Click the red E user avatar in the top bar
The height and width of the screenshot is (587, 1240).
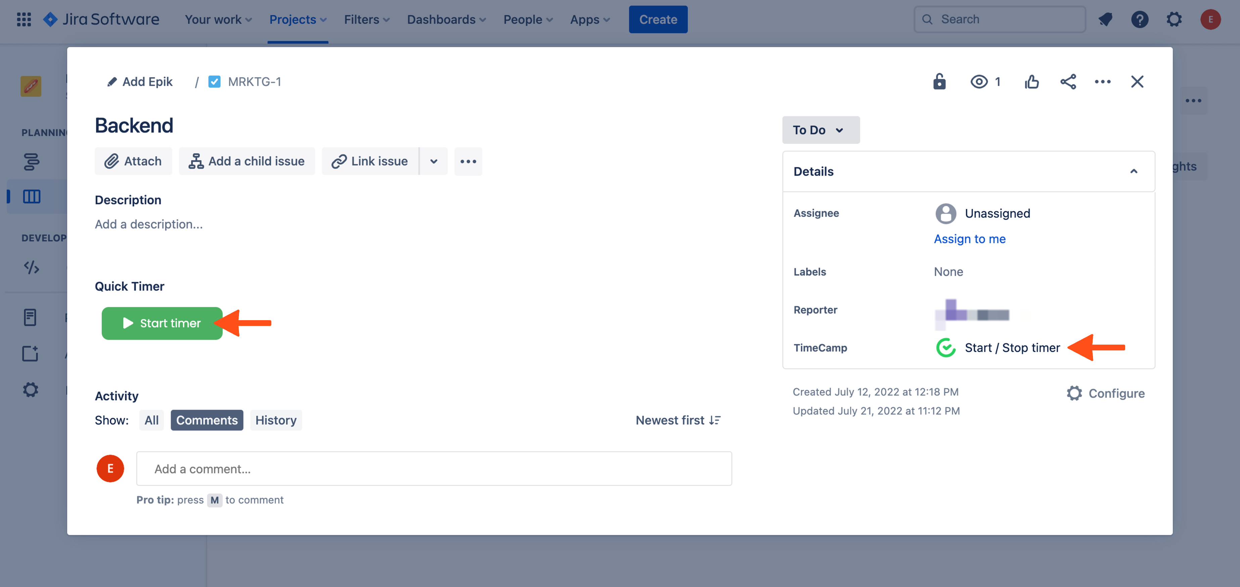point(1210,20)
